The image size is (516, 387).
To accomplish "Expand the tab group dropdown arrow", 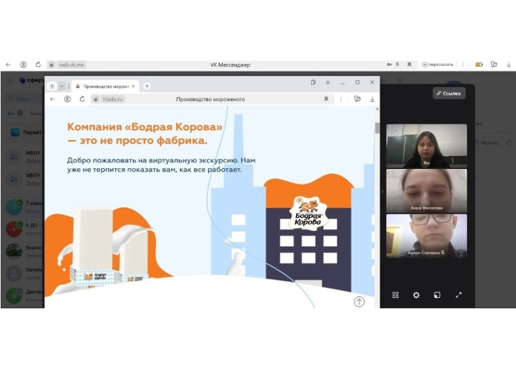I will (x=62, y=86).
